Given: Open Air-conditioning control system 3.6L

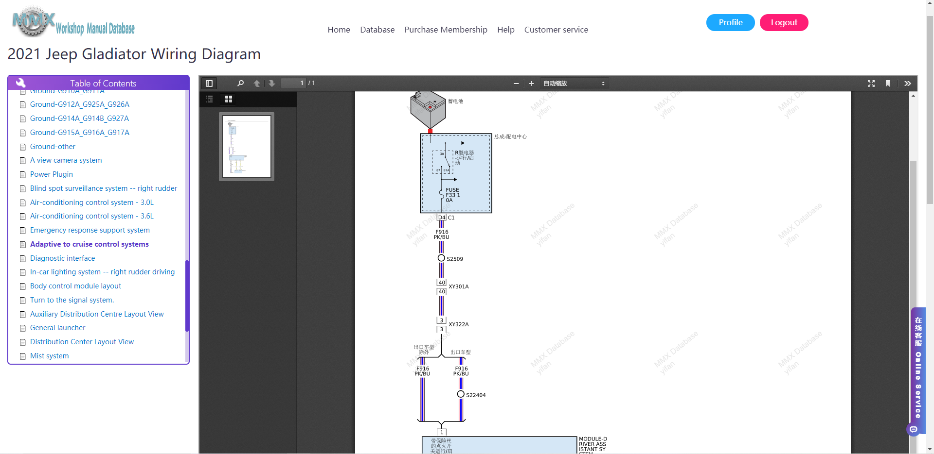Looking at the screenshot, I should (x=92, y=216).
